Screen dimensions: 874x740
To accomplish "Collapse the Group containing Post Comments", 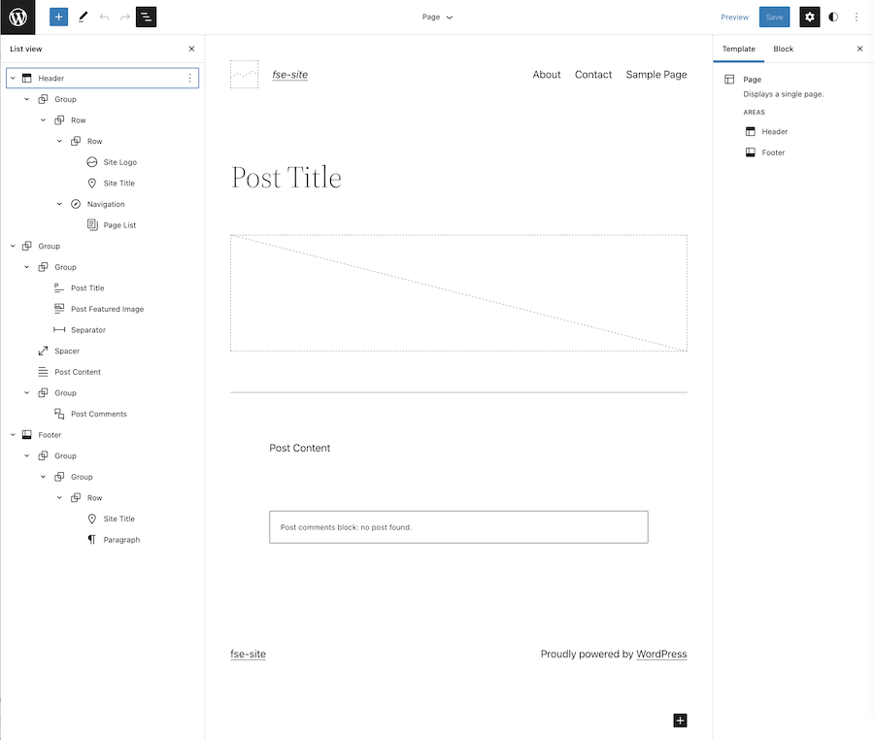I will (27, 393).
